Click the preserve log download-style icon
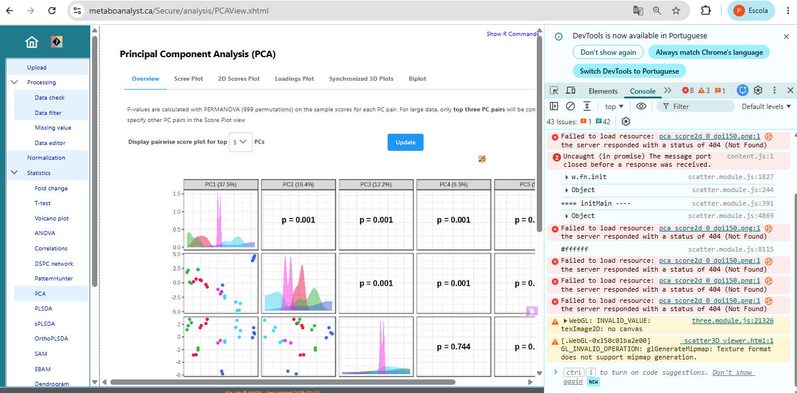 tap(587, 106)
